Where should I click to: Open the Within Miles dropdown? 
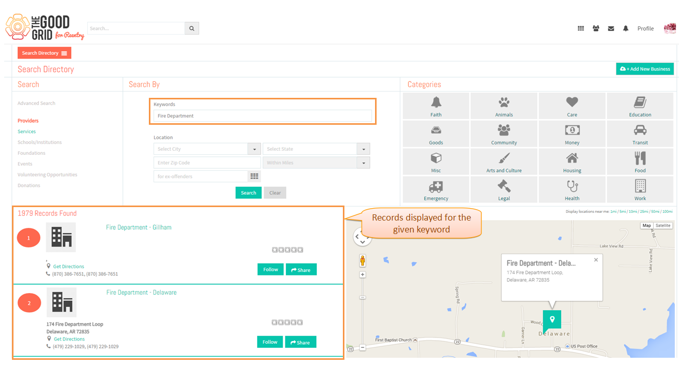click(x=316, y=163)
